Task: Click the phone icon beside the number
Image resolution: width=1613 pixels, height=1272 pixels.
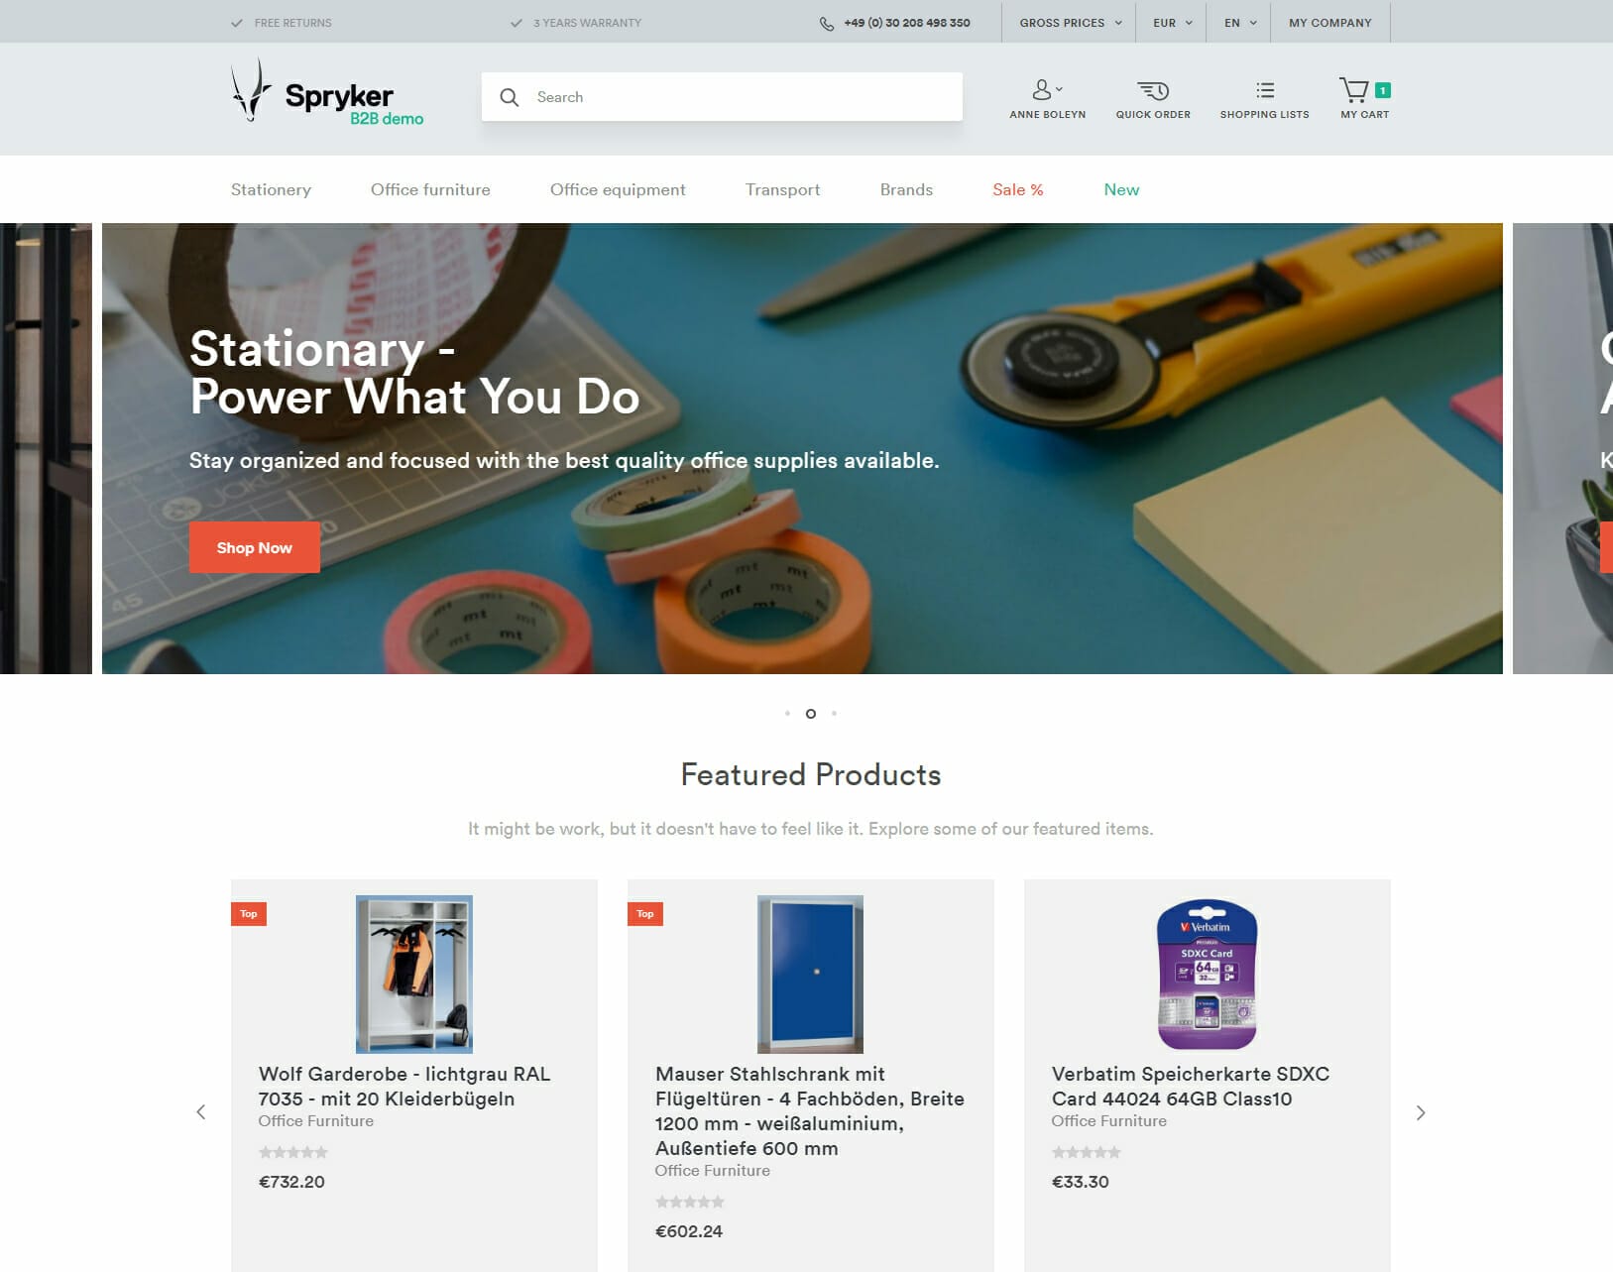Action: tap(827, 23)
